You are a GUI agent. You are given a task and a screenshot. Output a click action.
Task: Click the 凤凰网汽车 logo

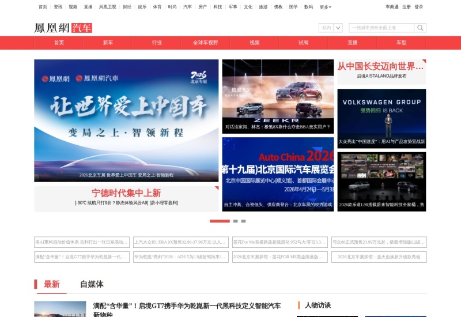[x=63, y=28]
